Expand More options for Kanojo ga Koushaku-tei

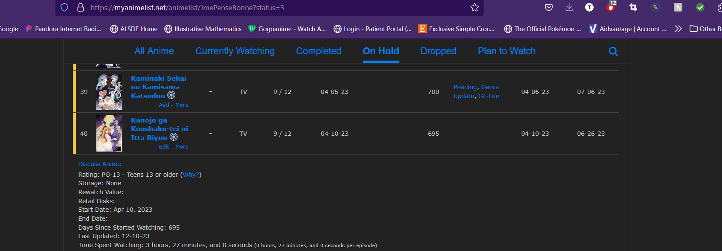coord(182,146)
